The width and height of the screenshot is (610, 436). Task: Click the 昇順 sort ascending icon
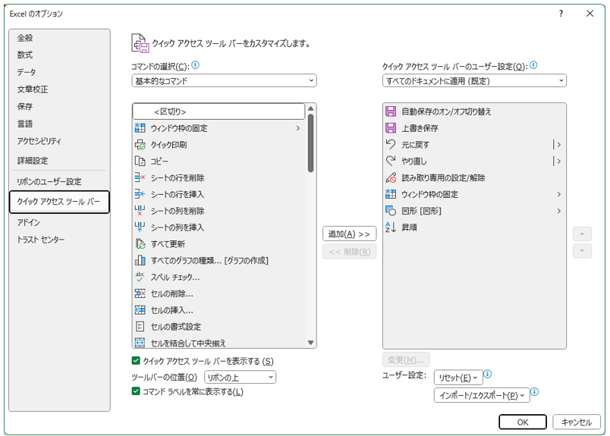click(x=391, y=227)
